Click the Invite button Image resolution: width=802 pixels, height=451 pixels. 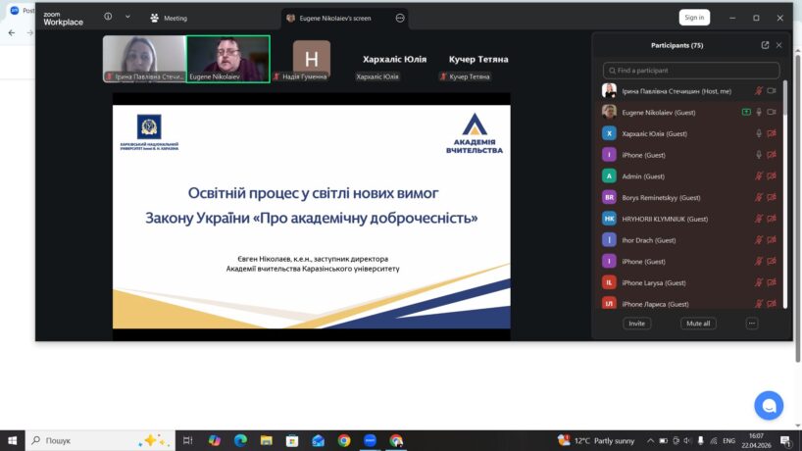[637, 324]
